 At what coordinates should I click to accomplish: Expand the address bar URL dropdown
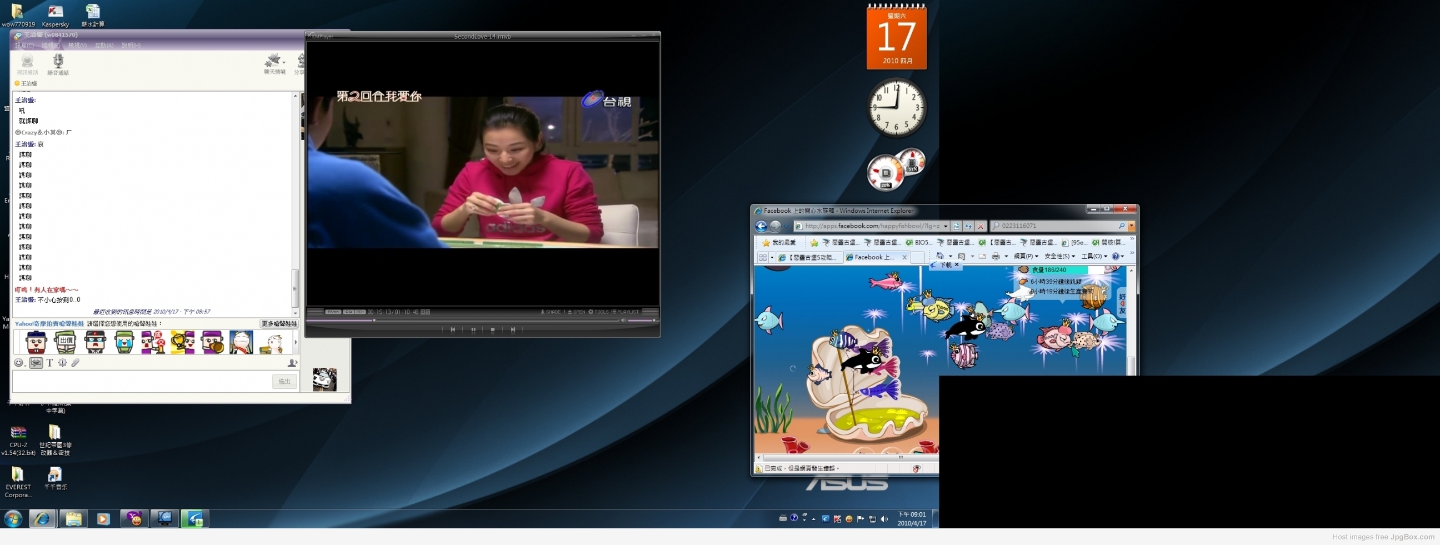coord(946,226)
